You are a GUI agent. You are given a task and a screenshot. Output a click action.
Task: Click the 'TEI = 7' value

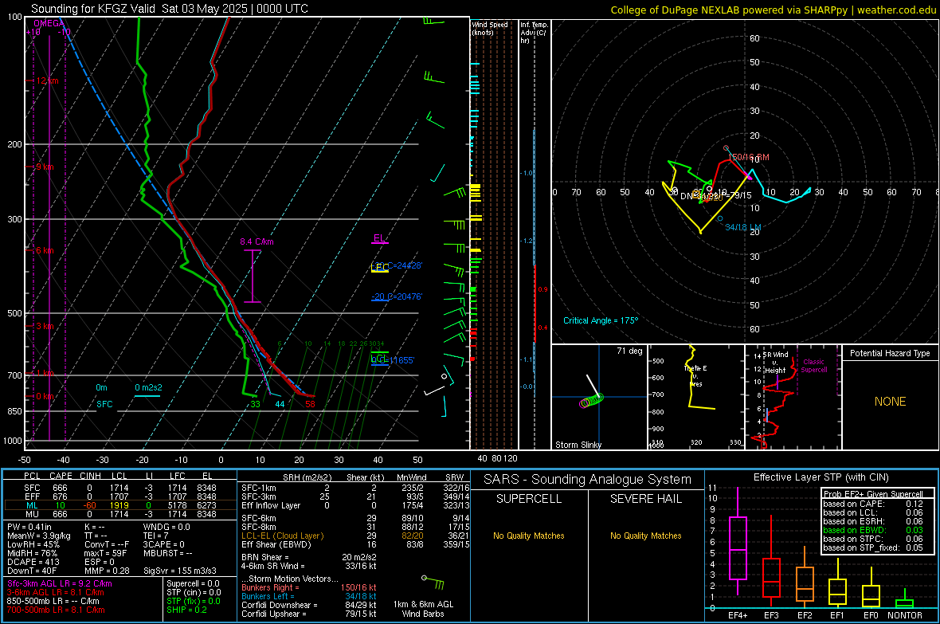click(156, 536)
